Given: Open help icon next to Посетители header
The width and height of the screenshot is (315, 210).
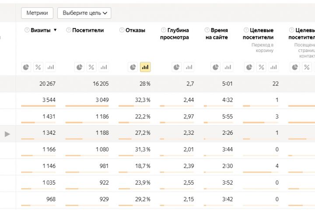Looking at the screenshot, I should click(x=69, y=30).
